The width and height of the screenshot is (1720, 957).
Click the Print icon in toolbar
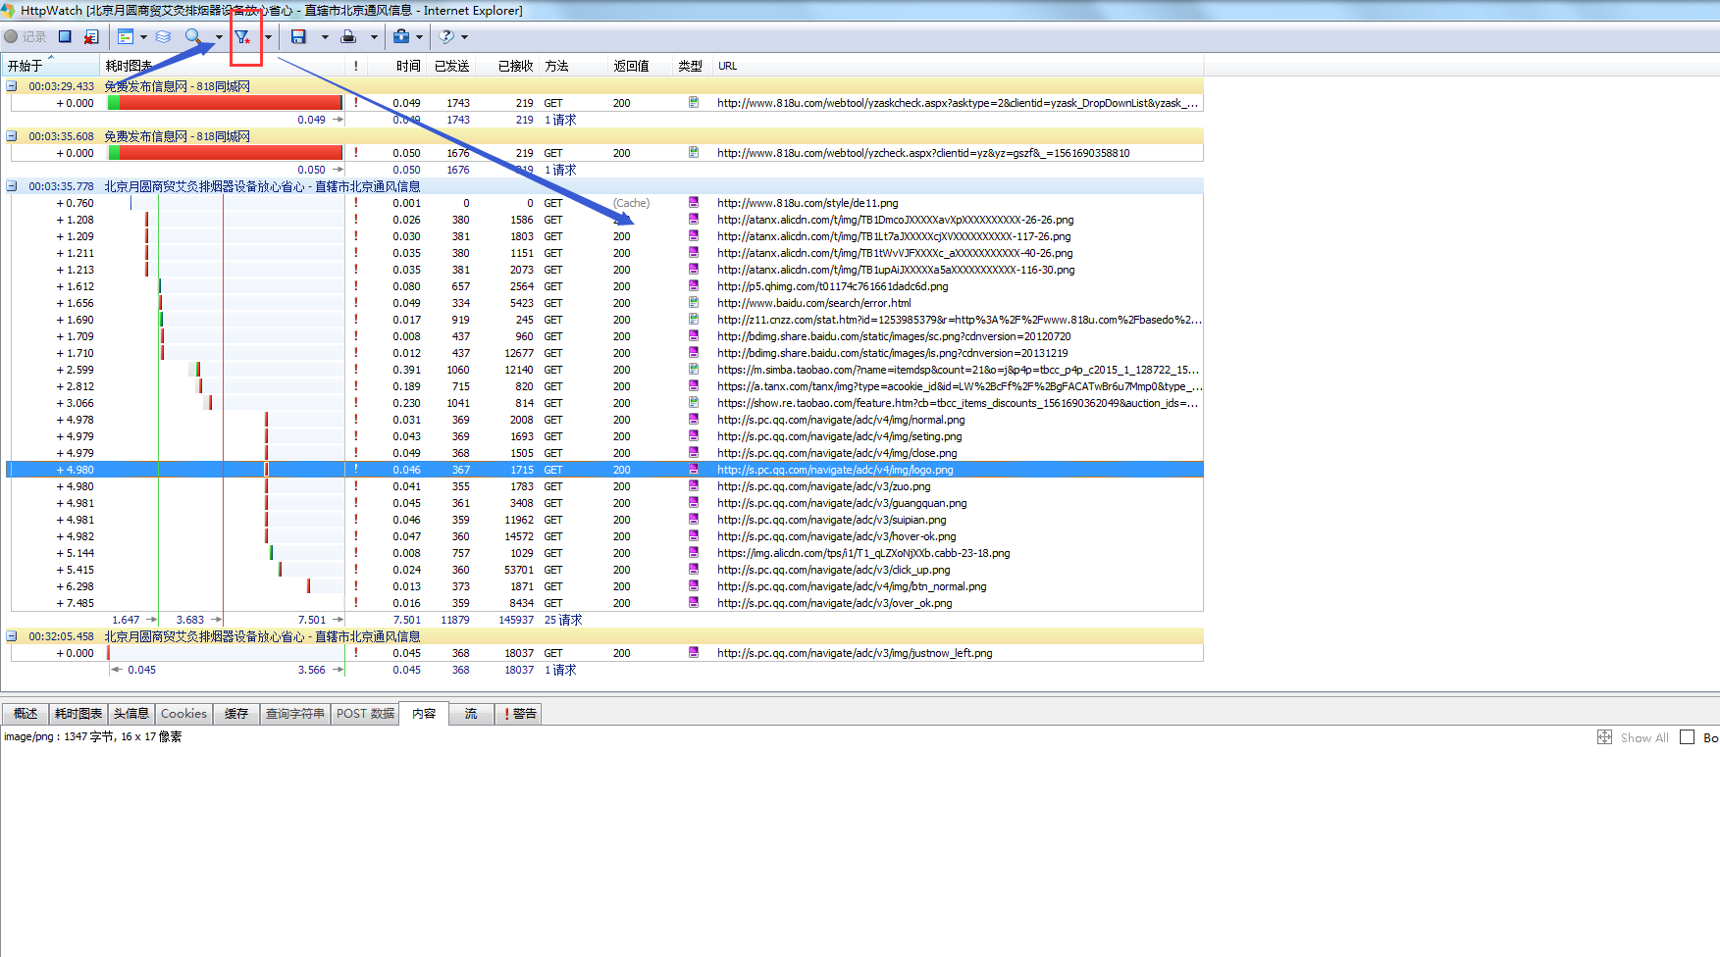tap(348, 36)
